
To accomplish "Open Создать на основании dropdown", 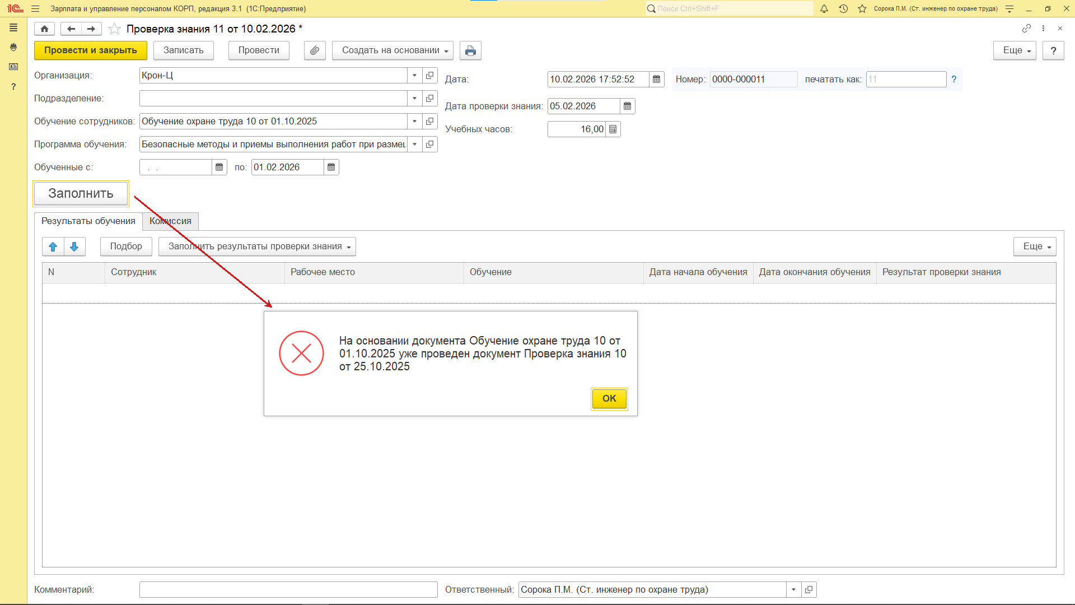I will (x=392, y=50).
